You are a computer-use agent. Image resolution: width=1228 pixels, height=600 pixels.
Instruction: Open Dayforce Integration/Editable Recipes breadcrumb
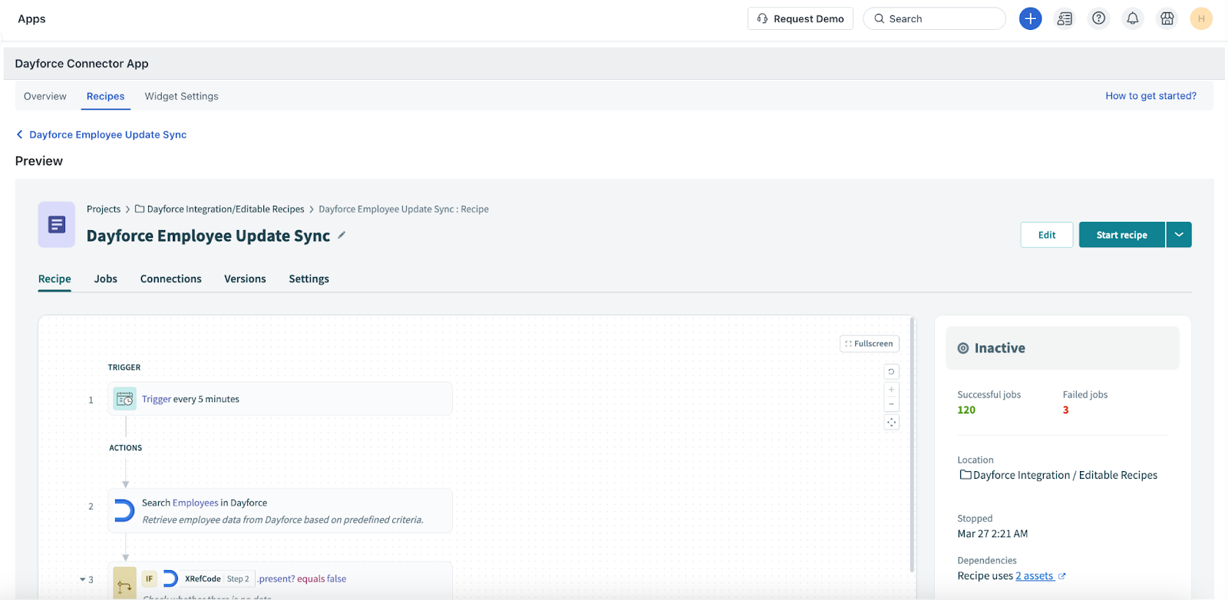226,209
